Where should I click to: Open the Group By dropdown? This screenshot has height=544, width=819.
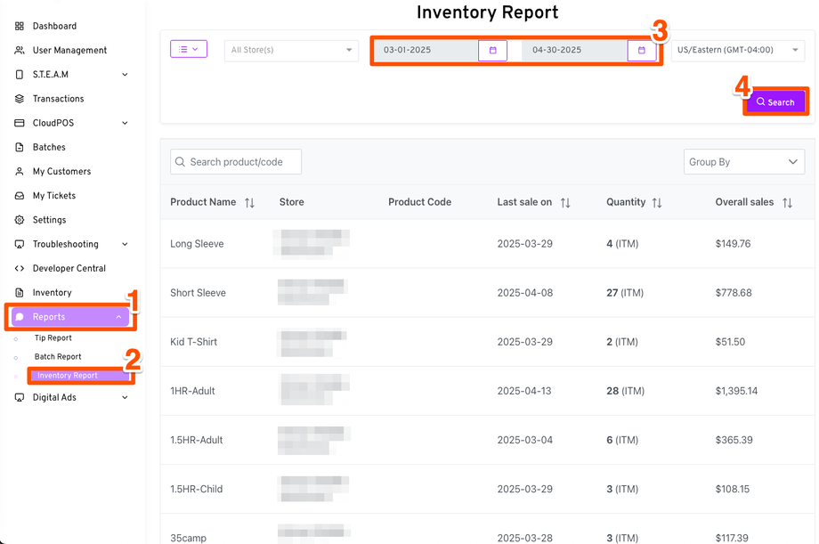pyautogui.click(x=743, y=162)
